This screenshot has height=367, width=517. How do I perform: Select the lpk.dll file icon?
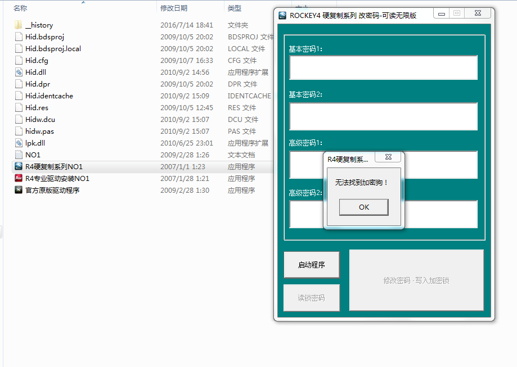(x=19, y=143)
